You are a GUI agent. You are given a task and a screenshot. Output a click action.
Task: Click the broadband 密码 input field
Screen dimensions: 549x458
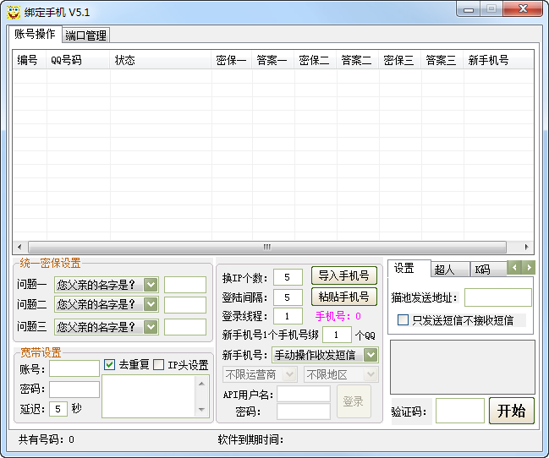click(x=74, y=390)
